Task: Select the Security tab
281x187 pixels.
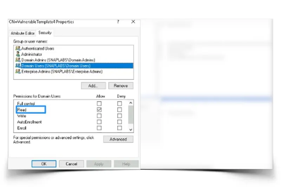Action: point(45,33)
